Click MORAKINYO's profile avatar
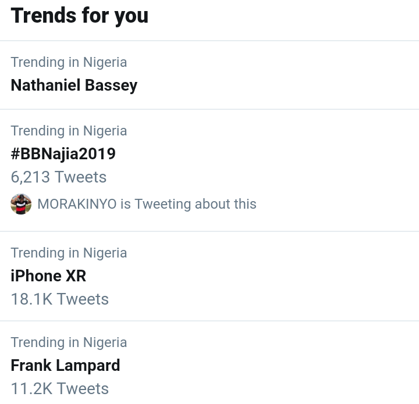 point(21,204)
